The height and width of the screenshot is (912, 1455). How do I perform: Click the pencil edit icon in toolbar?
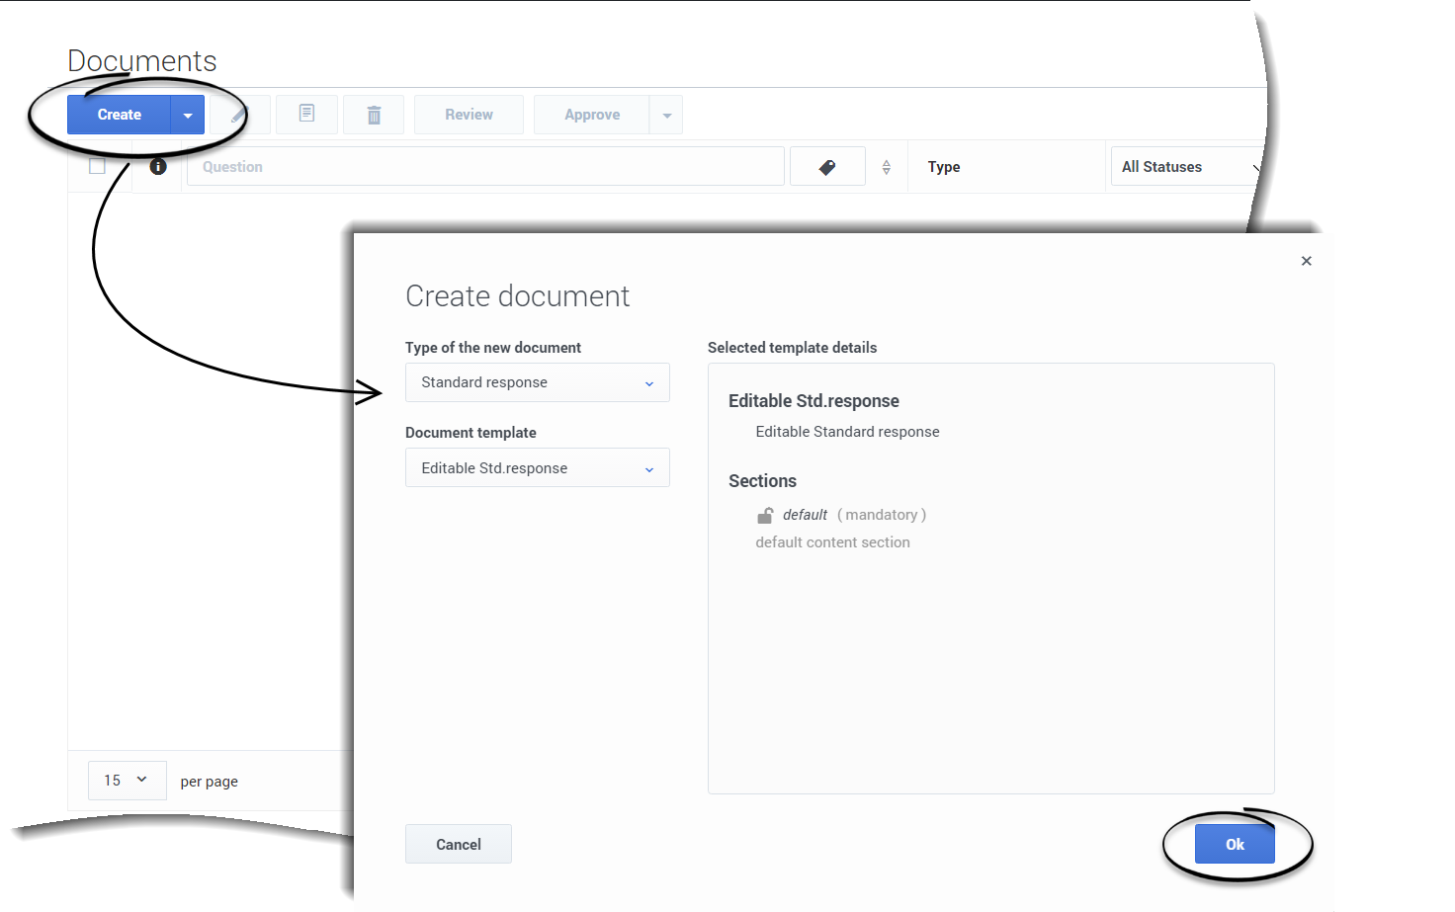pyautogui.click(x=238, y=116)
